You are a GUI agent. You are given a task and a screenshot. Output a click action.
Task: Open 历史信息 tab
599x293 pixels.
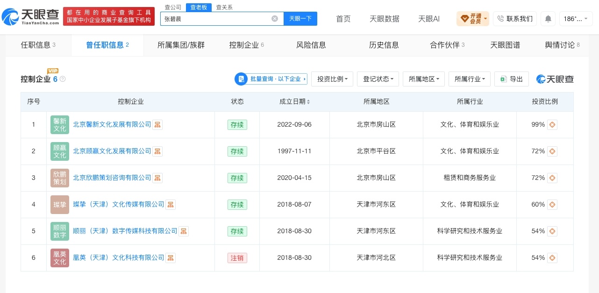point(384,45)
